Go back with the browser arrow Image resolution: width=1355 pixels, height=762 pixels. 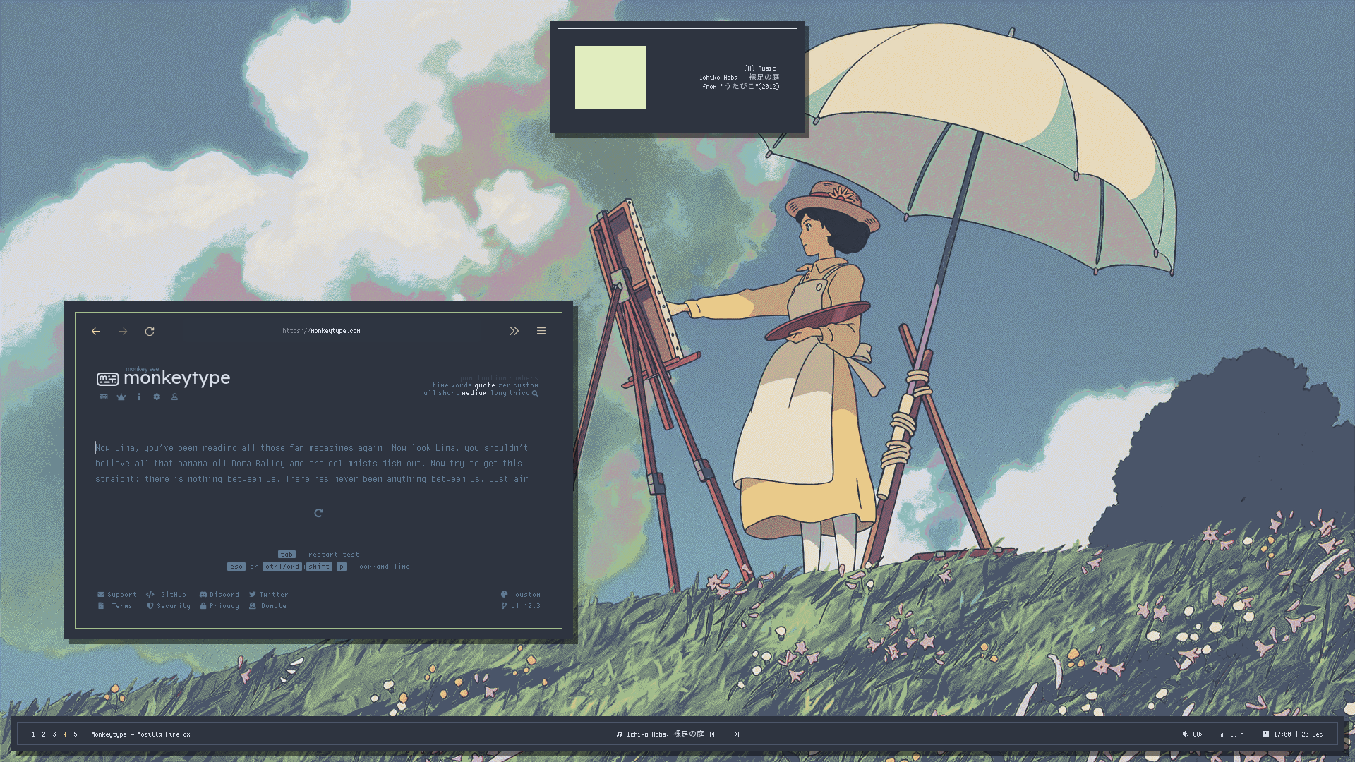[x=96, y=332]
